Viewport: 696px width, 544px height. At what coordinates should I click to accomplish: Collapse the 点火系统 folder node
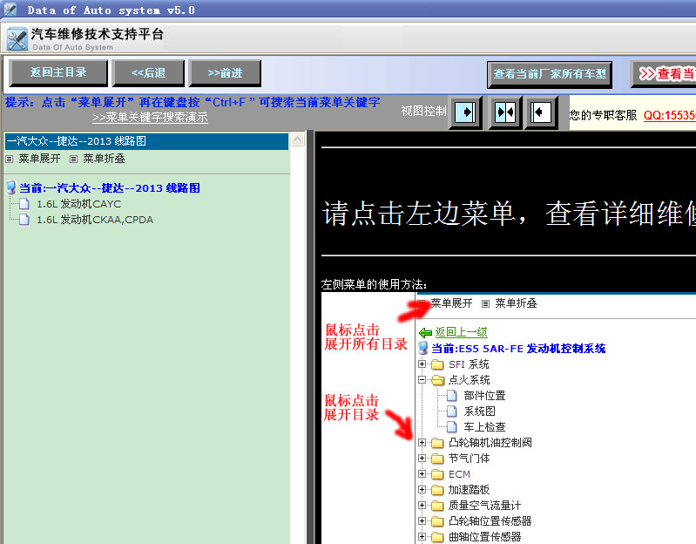(x=422, y=380)
